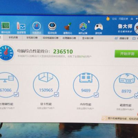The image size is (138, 138).
Task: Click the 微博分享 Weibo share icon
Action: (116, 38)
